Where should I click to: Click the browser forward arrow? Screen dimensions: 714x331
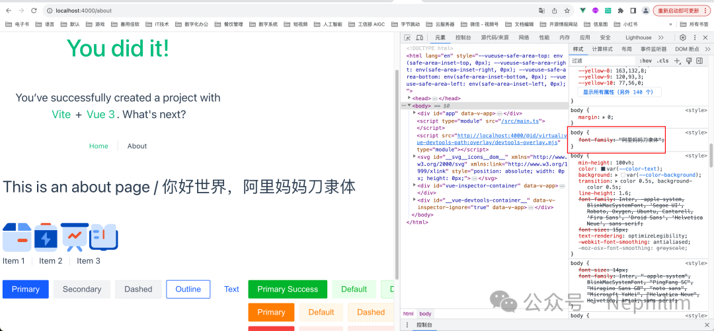point(21,11)
